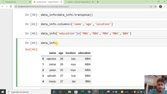
Task: Open File Explorer from taskbar
Action: 69,92
